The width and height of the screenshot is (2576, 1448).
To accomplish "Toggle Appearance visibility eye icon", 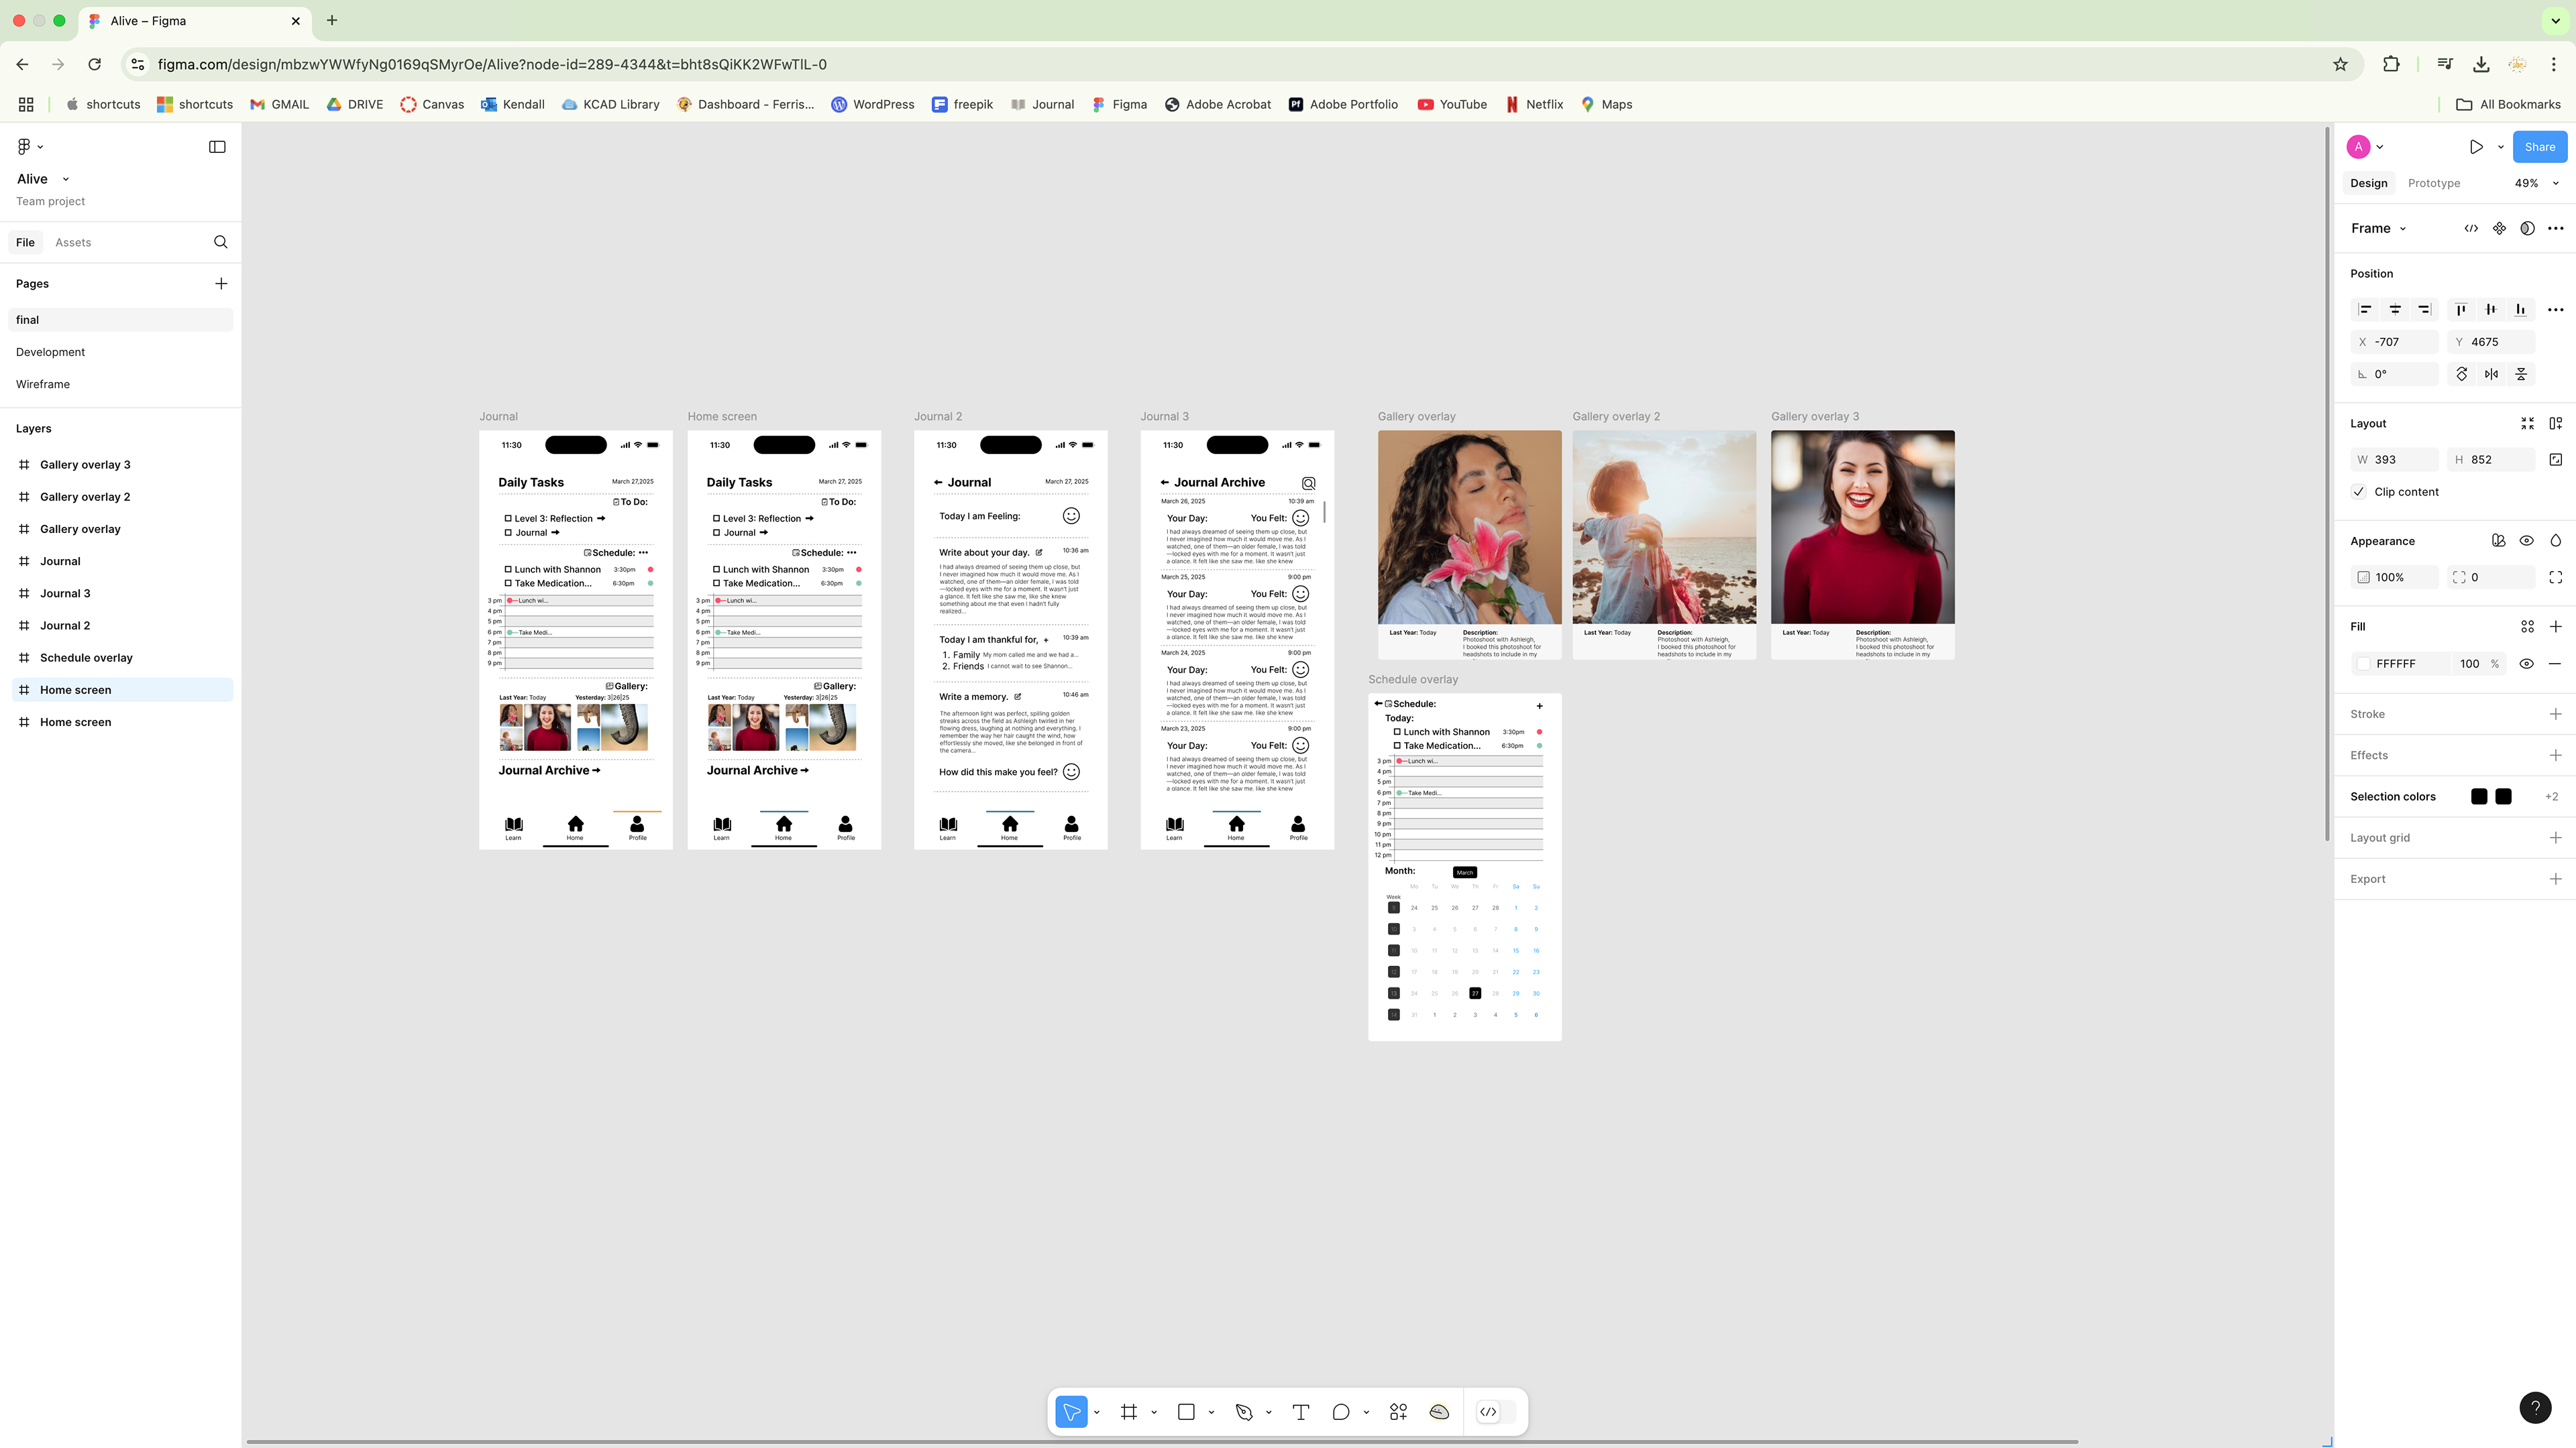I will tap(2526, 540).
